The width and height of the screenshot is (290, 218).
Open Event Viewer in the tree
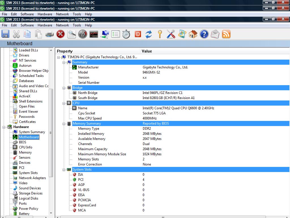point(29,111)
